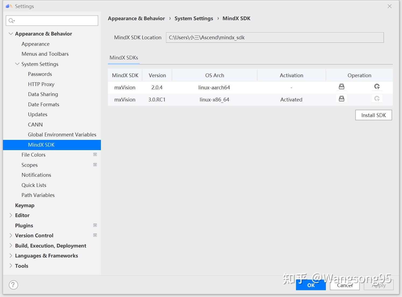Click the help question mark icon
This screenshot has width=402, height=297.
13,285
